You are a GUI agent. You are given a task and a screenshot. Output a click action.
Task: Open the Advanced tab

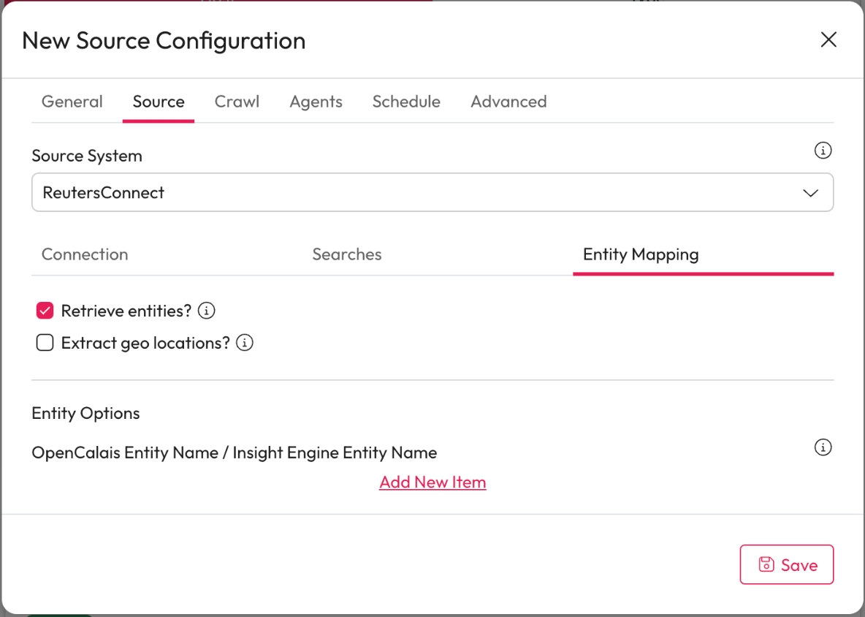[x=508, y=102]
